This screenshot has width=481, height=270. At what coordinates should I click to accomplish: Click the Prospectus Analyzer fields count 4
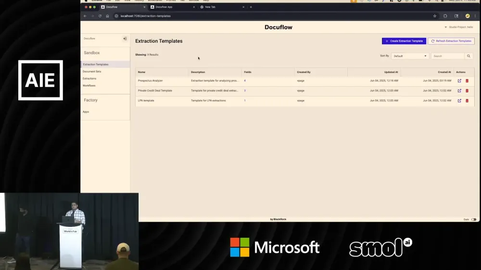coord(245,81)
